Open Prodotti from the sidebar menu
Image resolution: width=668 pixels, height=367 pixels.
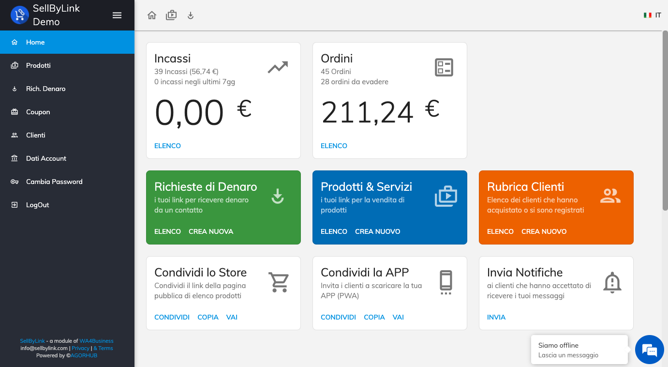(x=67, y=65)
